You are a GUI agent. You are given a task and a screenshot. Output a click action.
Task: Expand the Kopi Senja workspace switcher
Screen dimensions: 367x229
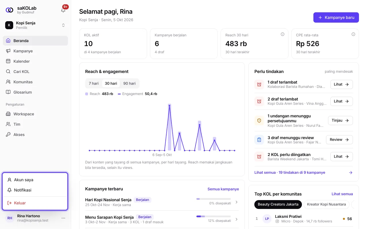point(63,25)
